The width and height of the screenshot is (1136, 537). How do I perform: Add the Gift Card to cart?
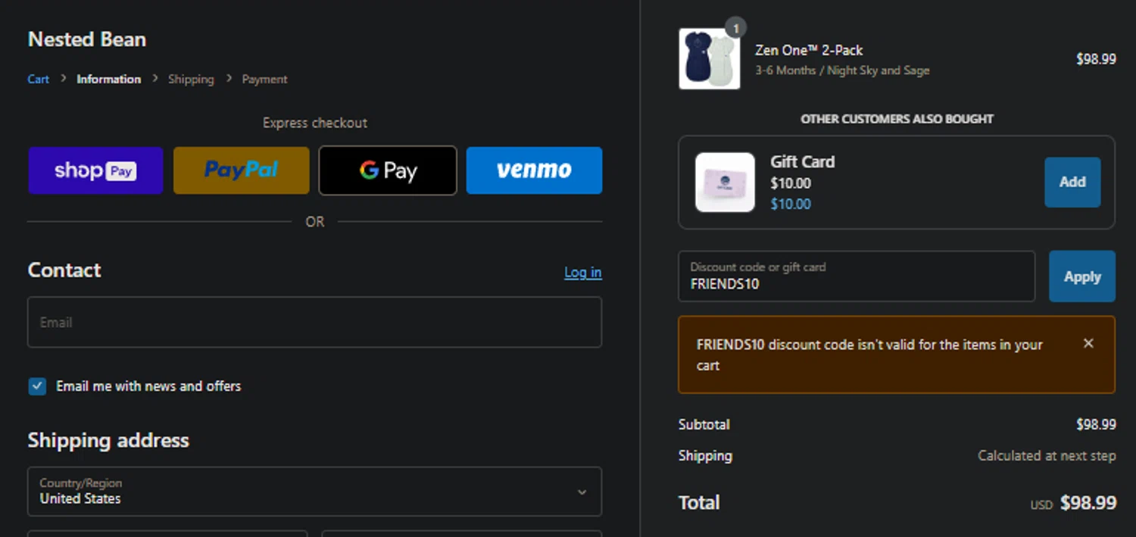1072,182
